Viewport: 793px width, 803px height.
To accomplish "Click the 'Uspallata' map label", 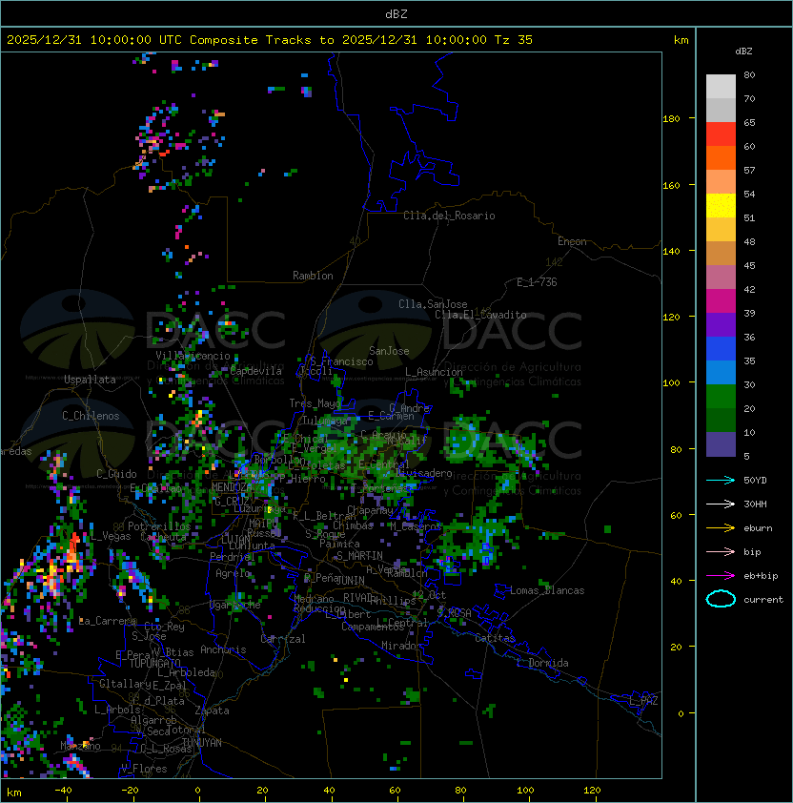I will pyautogui.click(x=90, y=380).
